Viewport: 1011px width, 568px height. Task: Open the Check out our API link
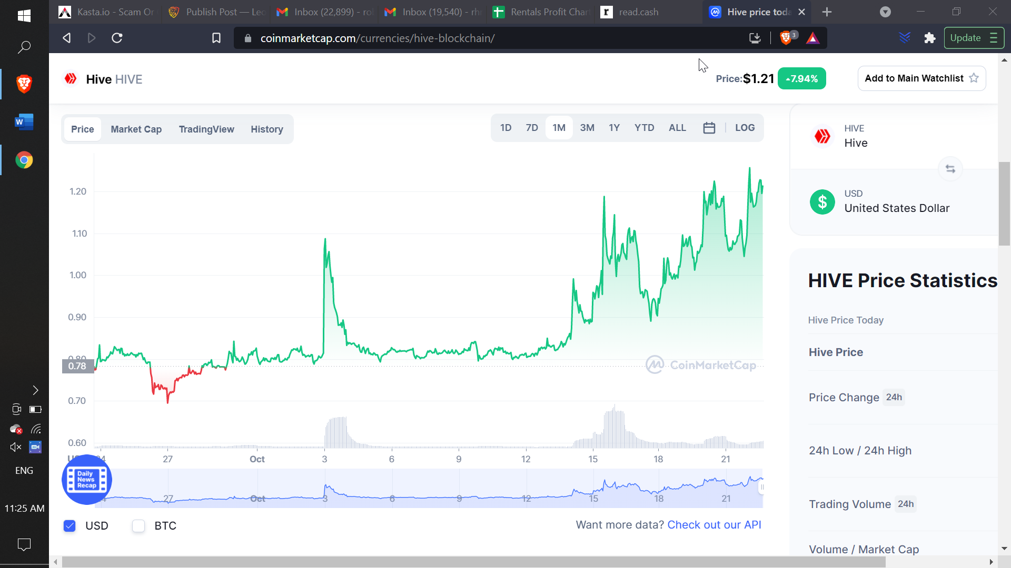[x=714, y=525]
